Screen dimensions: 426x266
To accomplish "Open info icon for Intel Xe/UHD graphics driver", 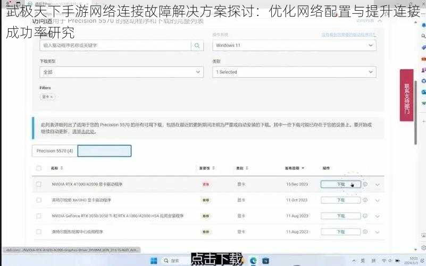I will click(x=365, y=200).
